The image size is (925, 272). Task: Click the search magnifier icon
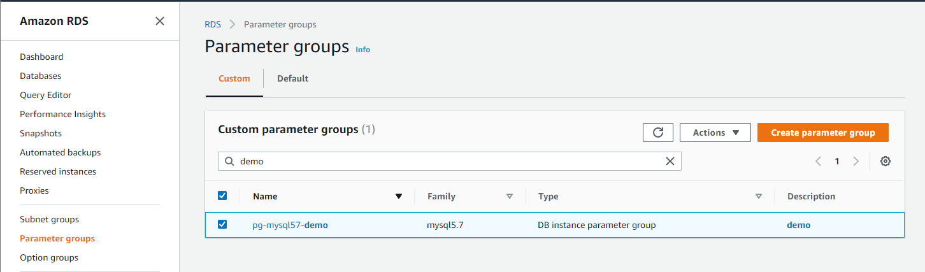pos(229,161)
